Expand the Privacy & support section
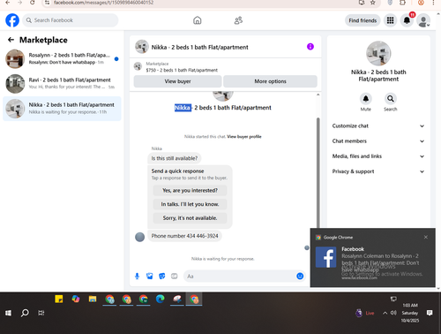The height and width of the screenshot is (334, 441). click(x=378, y=171)
